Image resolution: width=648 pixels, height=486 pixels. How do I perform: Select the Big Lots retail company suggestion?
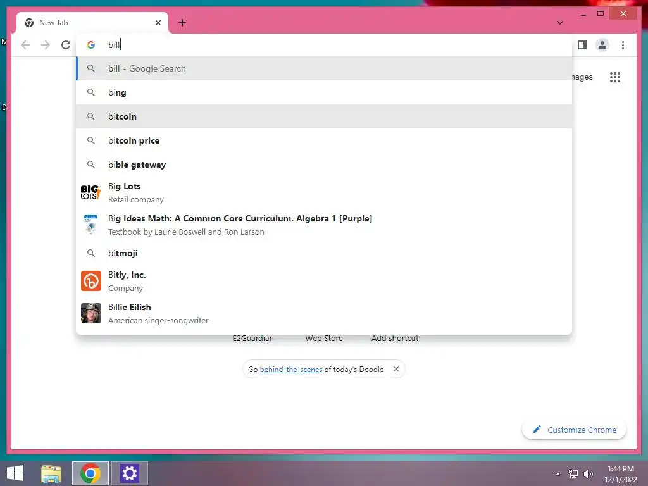click(x=325, y=192)
